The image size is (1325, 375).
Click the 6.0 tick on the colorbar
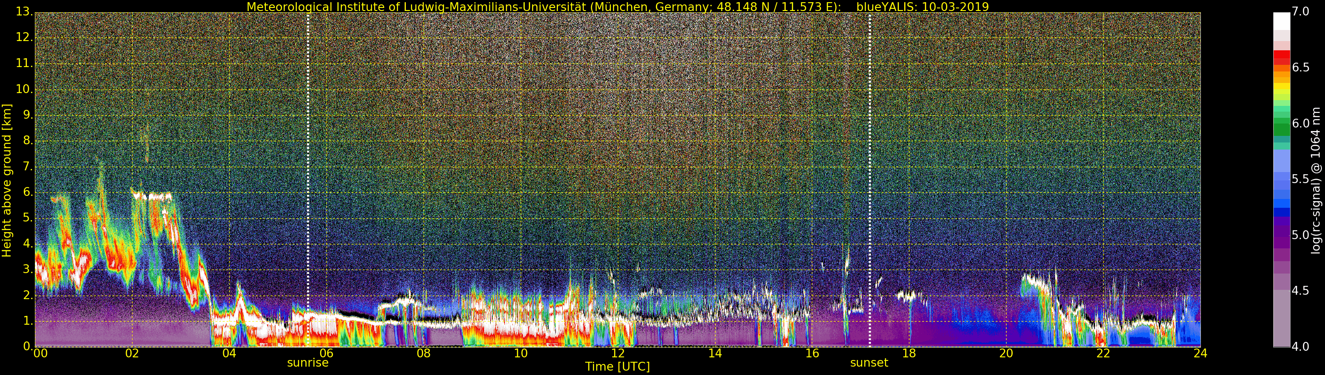[1300, 123]
